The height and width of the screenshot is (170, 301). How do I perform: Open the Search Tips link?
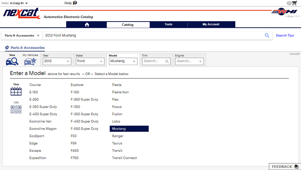(285, 35)
